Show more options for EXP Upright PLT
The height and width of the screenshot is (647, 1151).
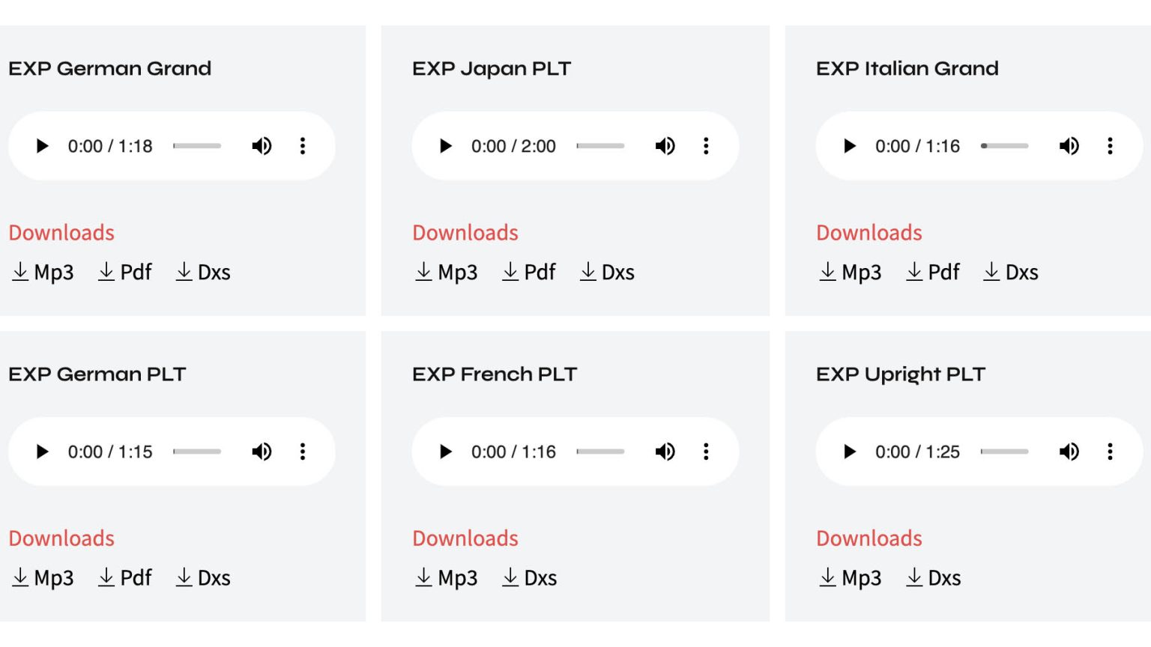1110,452
